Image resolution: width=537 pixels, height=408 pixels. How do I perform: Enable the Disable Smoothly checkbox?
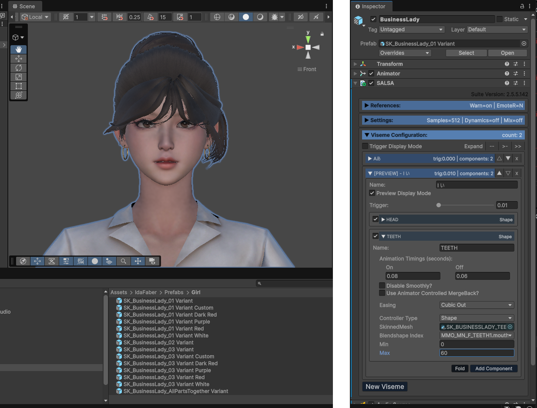click(x=382, y=285)
